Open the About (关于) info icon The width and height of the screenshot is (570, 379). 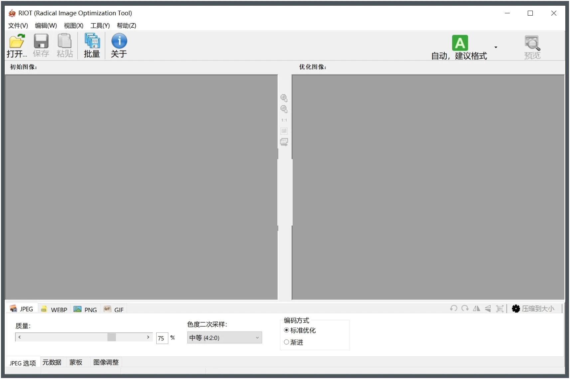point(119,42)
